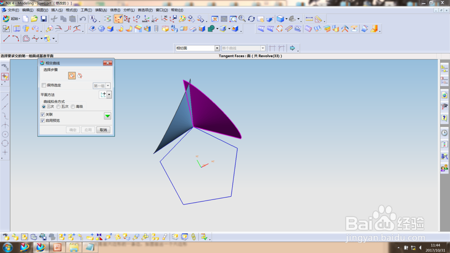Viewport: 450px width, 253px height.
Task: Close the 相交曲线 dialog
Action: 108,63
